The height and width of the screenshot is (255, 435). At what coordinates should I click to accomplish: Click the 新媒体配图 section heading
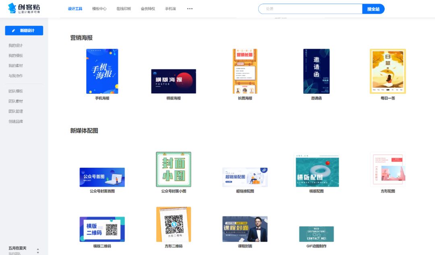click(84, 131)
